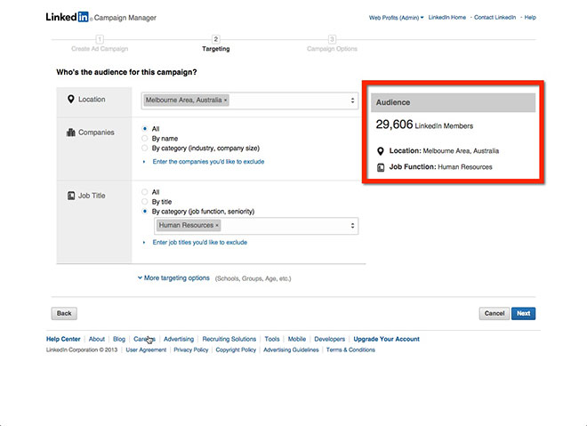The width and height of the screenshot is (587, 426).
Task: Click the Location pin icon in the form
Action: [71, 100]
